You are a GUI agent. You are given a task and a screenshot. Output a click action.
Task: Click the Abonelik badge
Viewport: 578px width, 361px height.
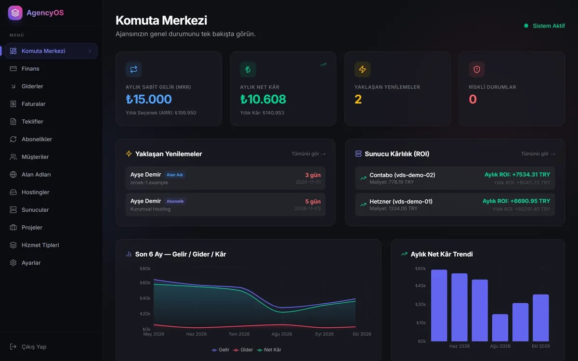[175, 201]
